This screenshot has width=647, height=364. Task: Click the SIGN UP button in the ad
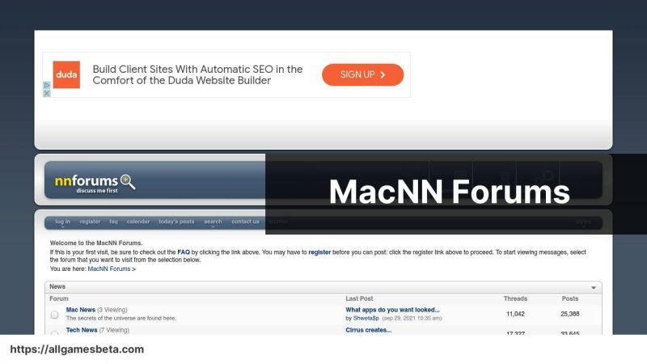click(x=362, y=74)
